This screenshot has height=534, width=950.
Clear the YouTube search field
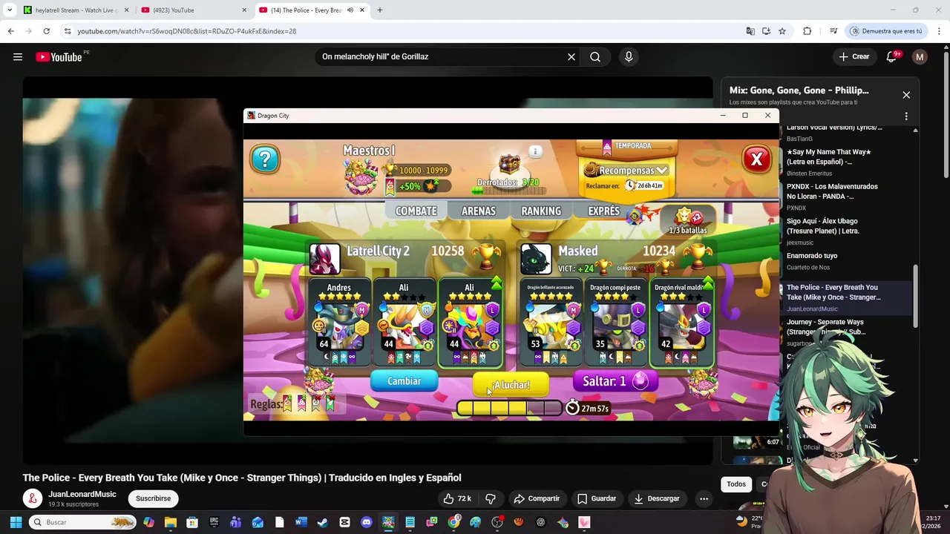(571, 57)
